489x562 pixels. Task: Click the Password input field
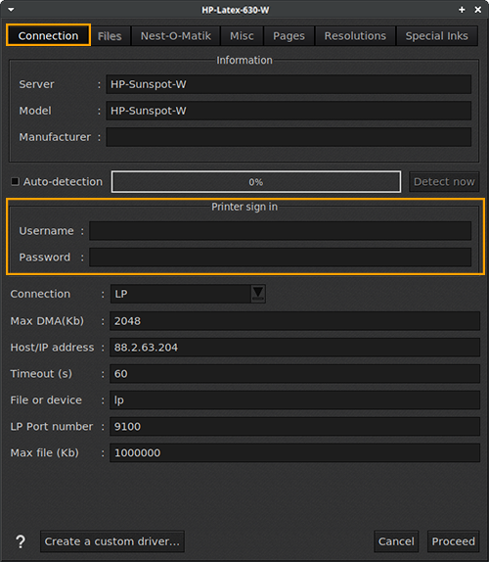pyautogui.click(x=281, y=257)
